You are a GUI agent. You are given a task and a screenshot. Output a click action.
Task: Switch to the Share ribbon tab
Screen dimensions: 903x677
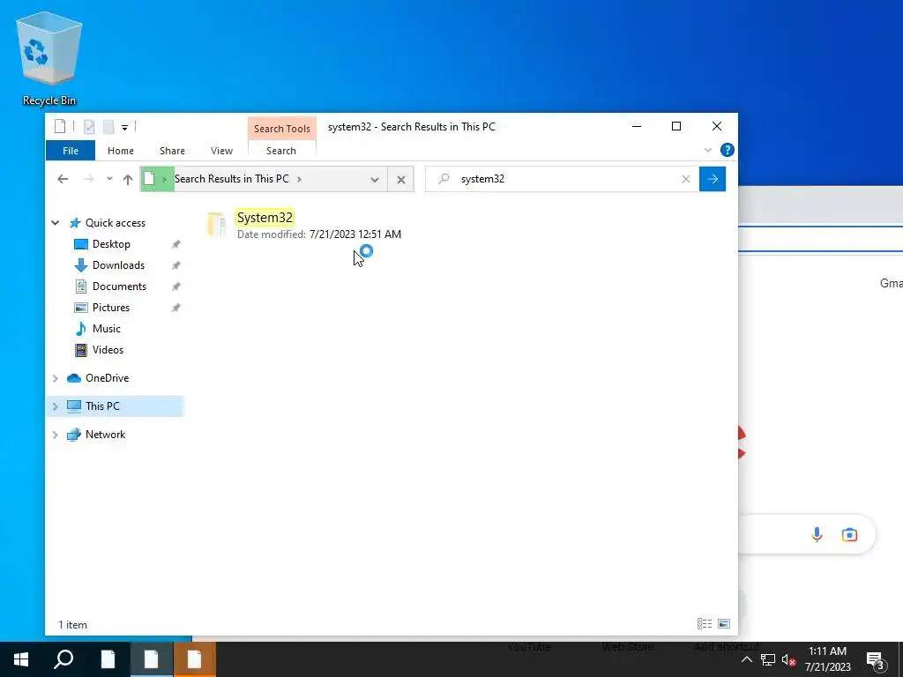172,151
